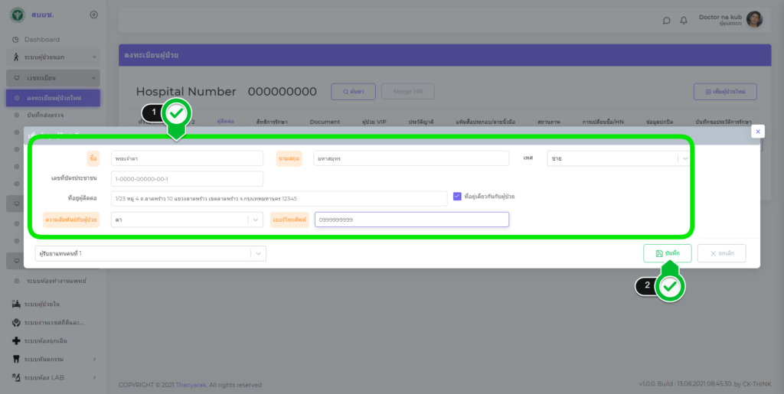This screenshot has height=394, width=784.
Task: Toggle the same address as patient checkbox
Action: pos(457,196)
